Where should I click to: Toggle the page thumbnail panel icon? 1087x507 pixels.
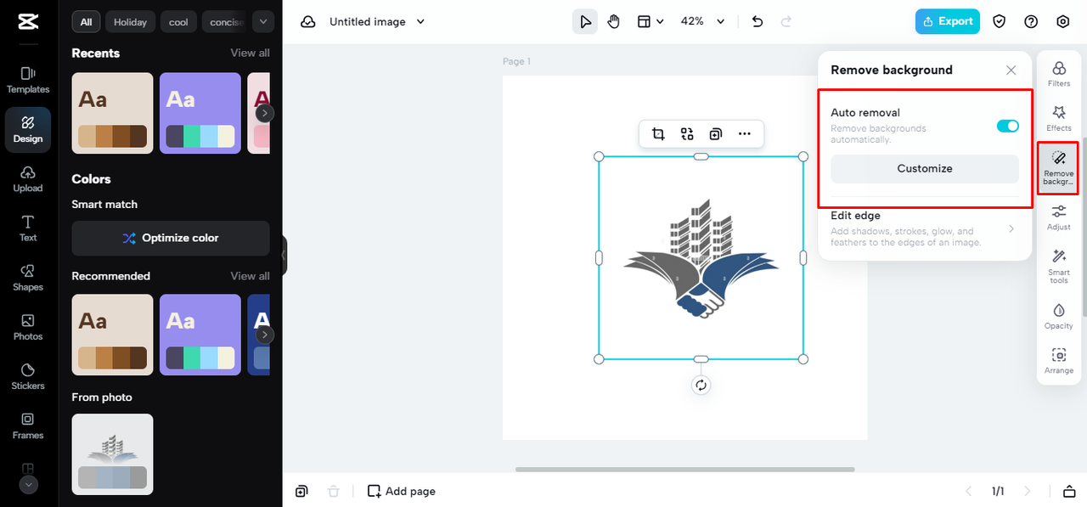1069,491
